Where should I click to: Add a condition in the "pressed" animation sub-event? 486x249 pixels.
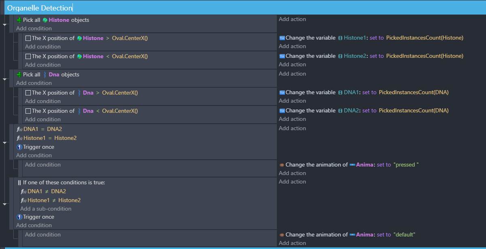[x=43, y=165]
